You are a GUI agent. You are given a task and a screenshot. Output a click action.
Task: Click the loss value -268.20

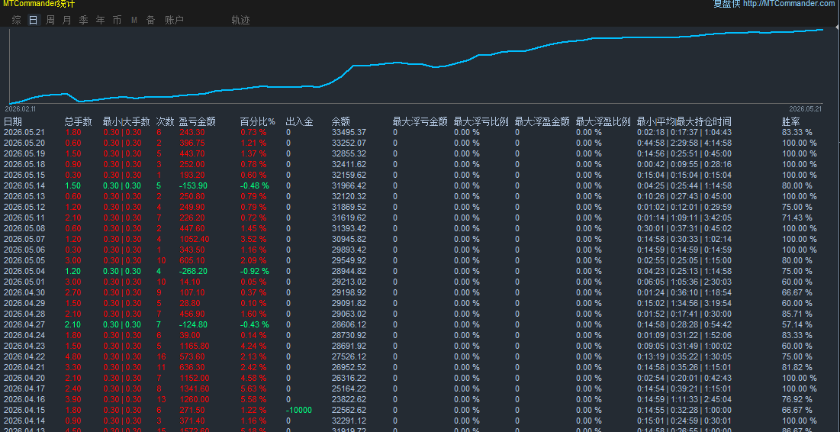click(193, 271)
